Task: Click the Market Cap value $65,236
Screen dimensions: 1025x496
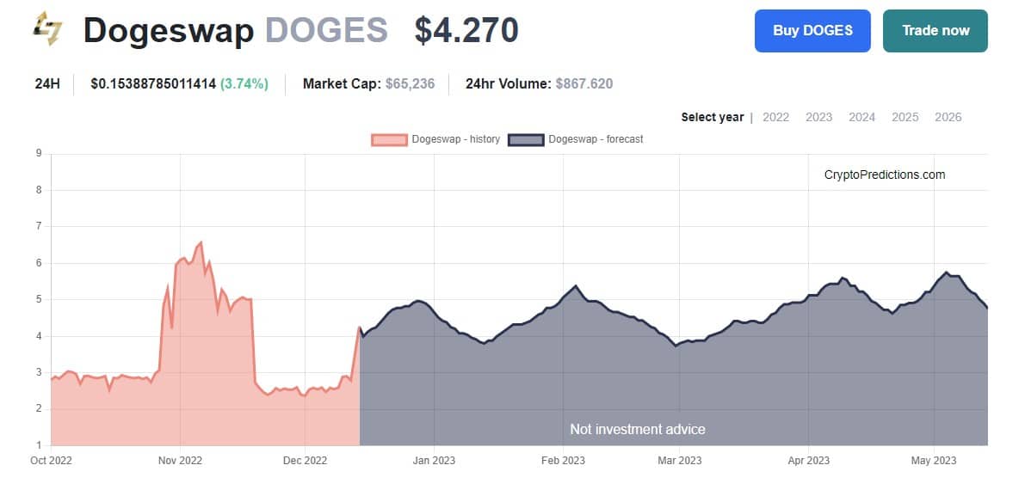Action: 411,83
